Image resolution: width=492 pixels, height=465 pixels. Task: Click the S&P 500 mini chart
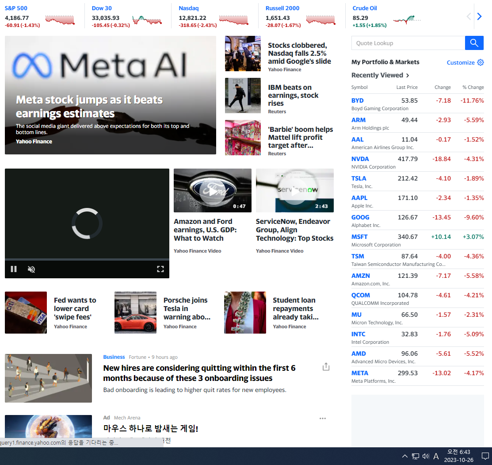(x=60, y=20)
